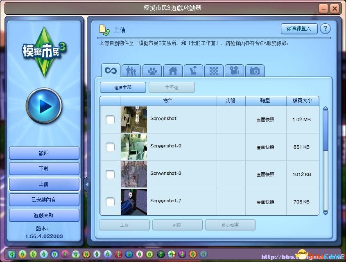Go to the 下載 downloads page in sidebar
346x262 pixels.
44,169
